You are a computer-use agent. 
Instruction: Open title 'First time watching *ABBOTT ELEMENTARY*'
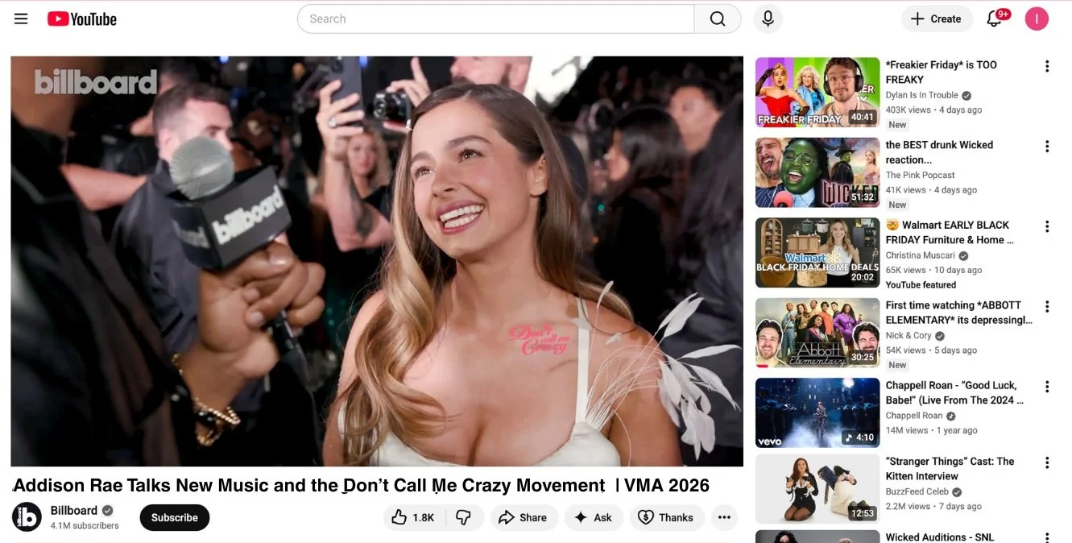[x=958, y=313]
